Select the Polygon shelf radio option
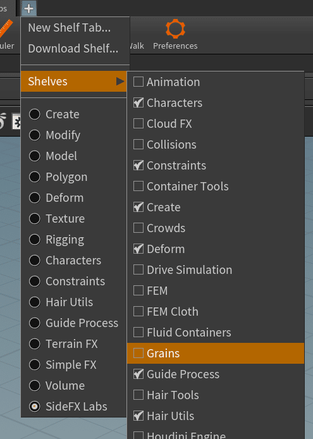This screenshot has height=439, width=313. 35,177
